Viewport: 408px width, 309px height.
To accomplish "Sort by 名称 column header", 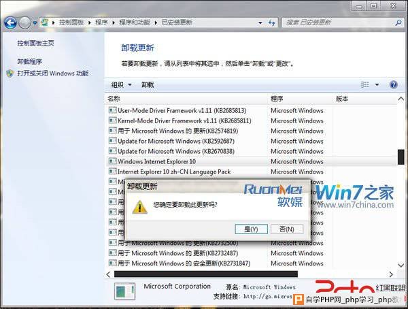I will coord(114,99).
